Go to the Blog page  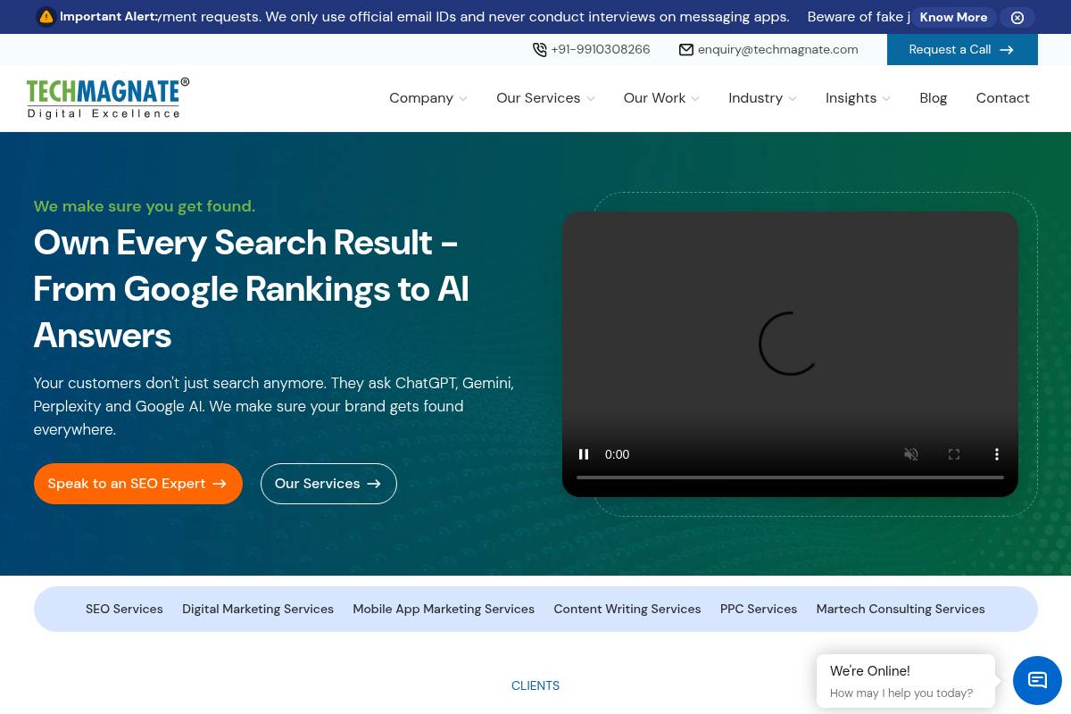[934, 98]
